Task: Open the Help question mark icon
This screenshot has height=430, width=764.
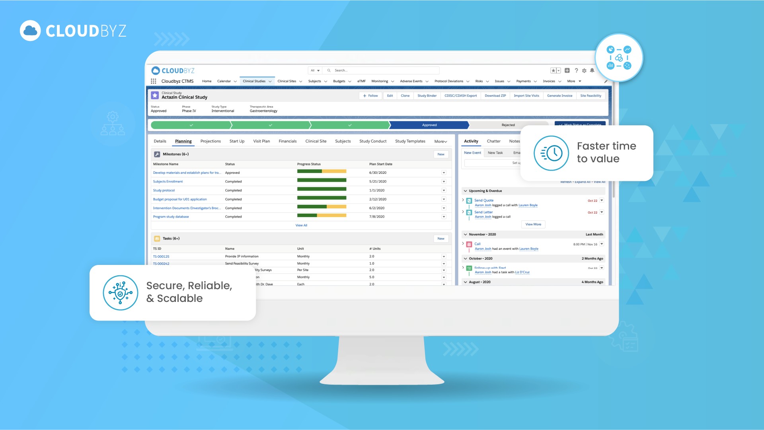Action: point(576,70)
